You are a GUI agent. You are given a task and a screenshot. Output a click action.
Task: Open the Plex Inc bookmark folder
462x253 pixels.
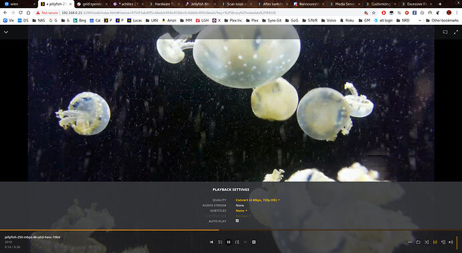pos(233,20)
